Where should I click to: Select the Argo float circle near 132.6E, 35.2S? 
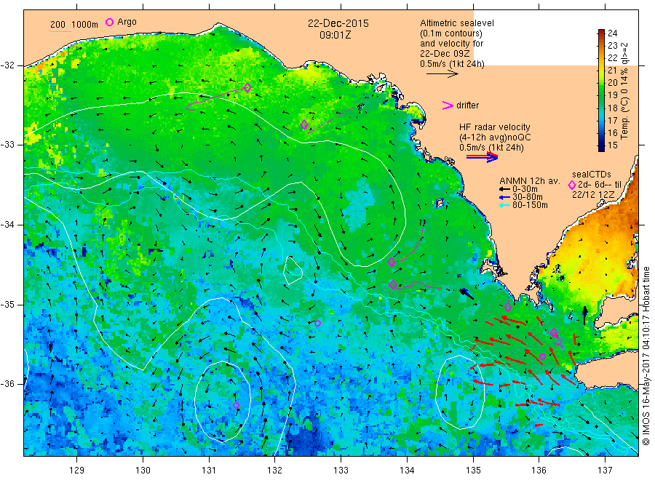(317, 323)
